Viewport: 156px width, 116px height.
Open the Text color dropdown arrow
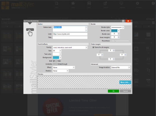tap(60, 54)
